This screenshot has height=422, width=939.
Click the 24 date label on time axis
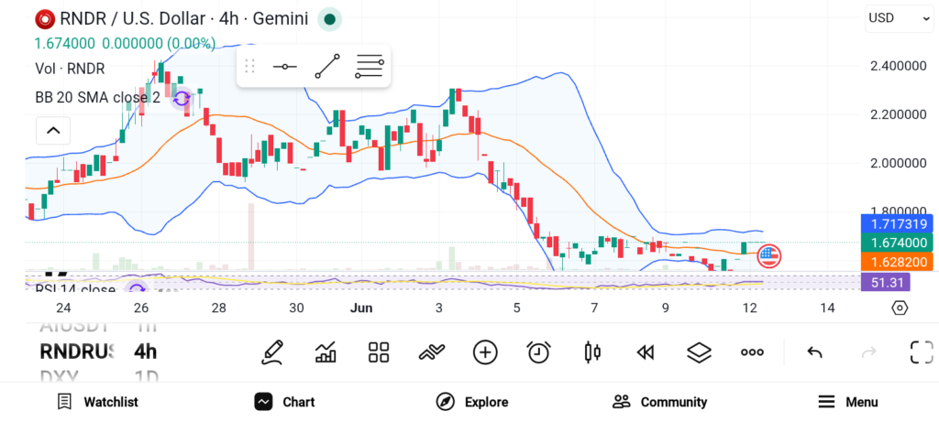[x=63, y=308]
